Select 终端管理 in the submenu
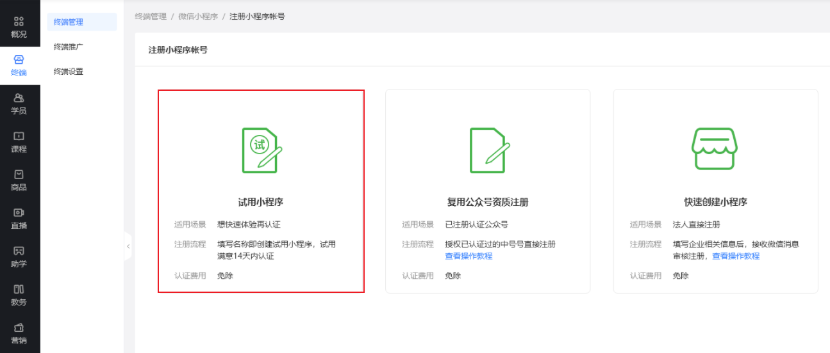The height and width of the screenshot is (353, 830). pos(82,22)
